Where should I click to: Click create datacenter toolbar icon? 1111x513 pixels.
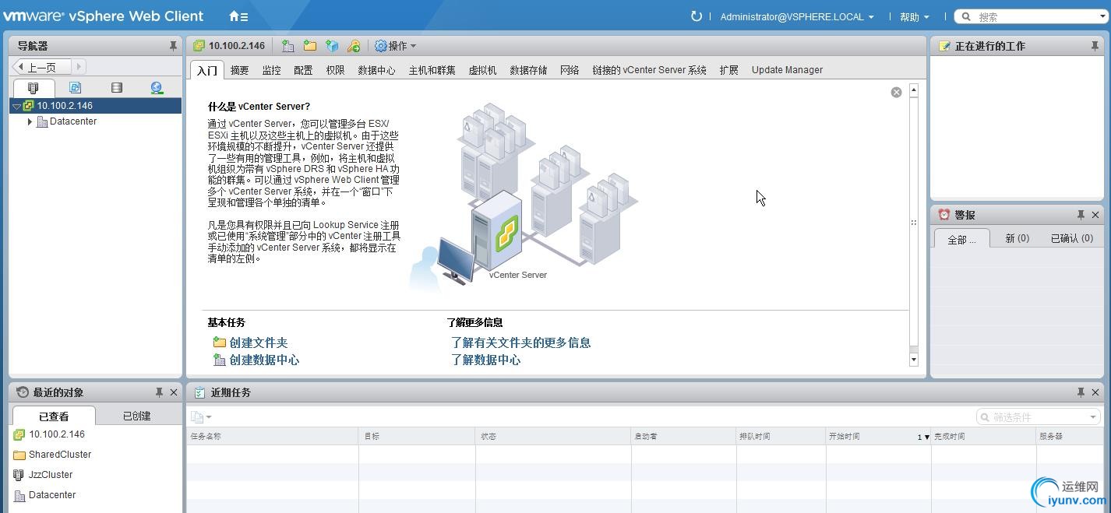(x=287, y=46)
